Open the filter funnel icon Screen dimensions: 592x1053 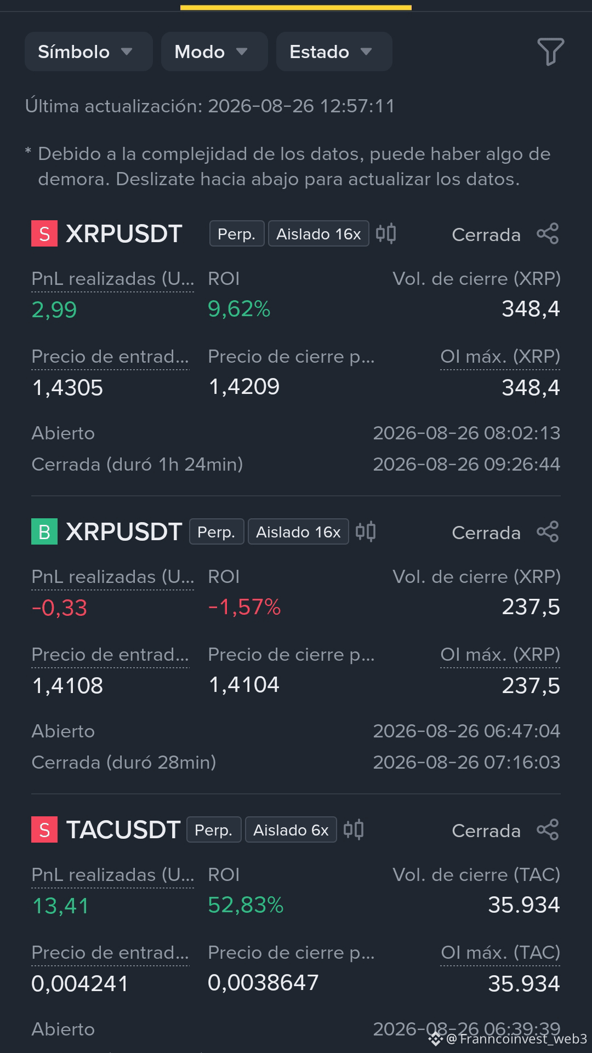pyautogui.click(x=550, y=51)
